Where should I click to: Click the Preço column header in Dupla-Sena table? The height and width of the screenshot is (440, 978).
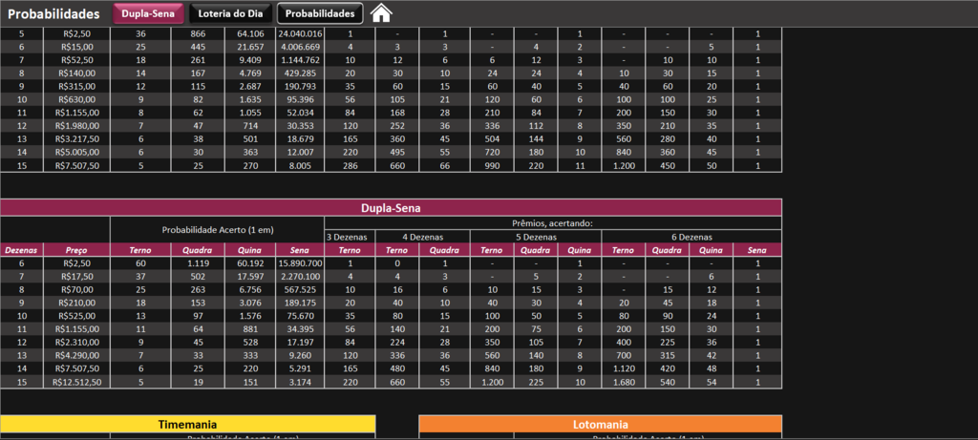click(x=76, y=250)
